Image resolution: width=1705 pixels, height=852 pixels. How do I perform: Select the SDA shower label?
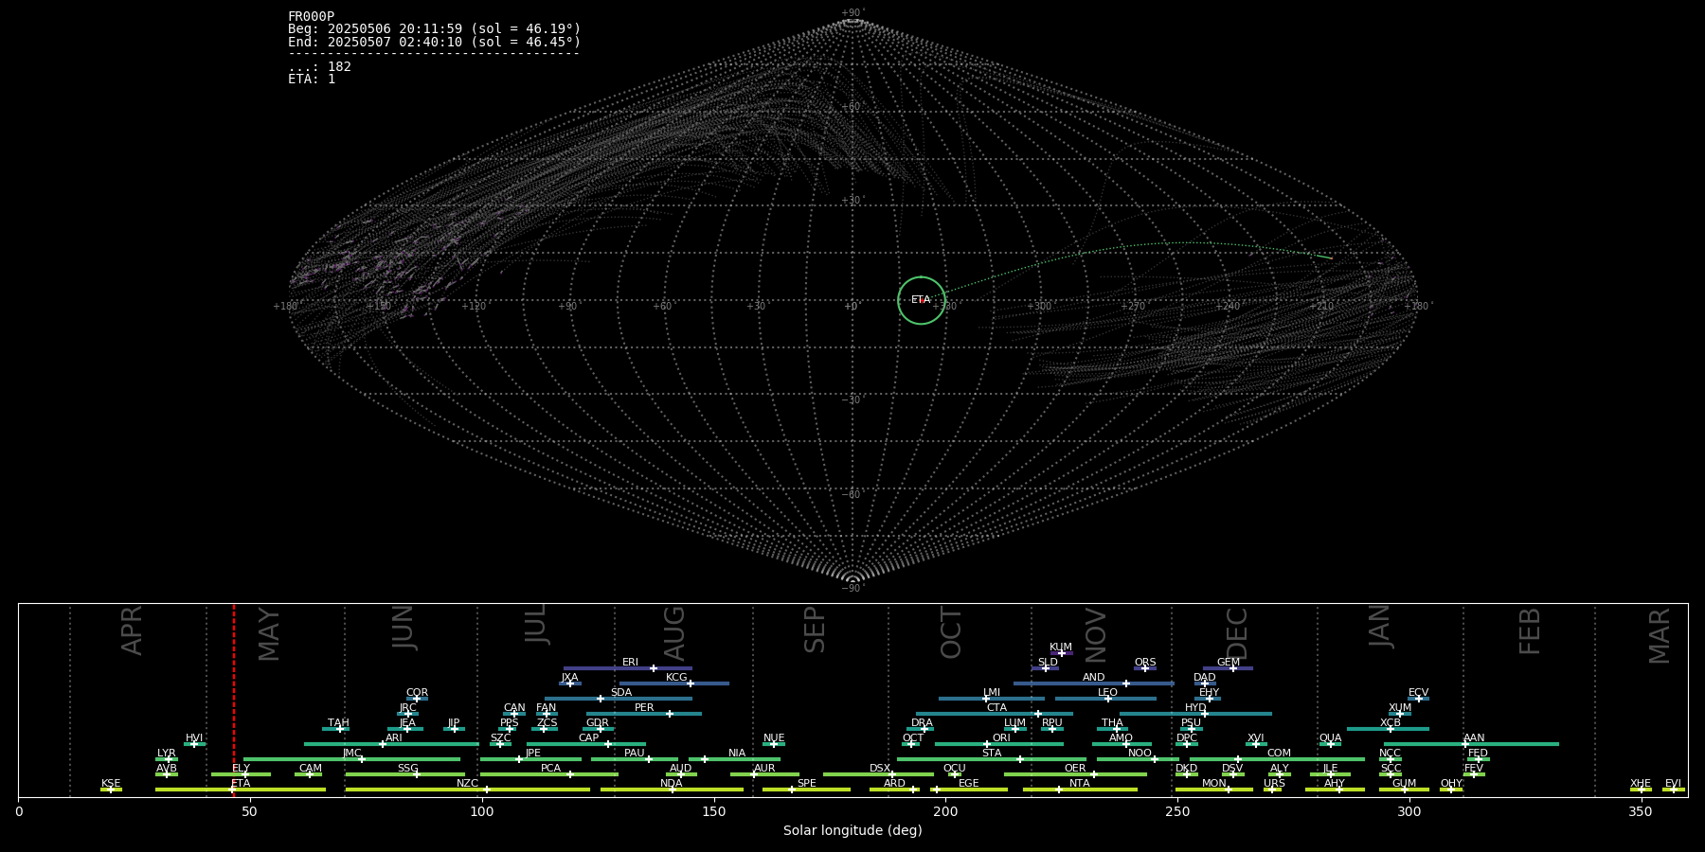[x=621, y=693]
